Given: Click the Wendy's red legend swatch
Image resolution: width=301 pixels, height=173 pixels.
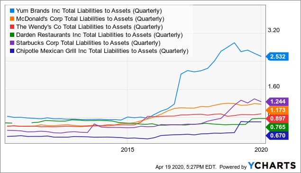Looking at the screenshot, I should [x=12, y=27].
